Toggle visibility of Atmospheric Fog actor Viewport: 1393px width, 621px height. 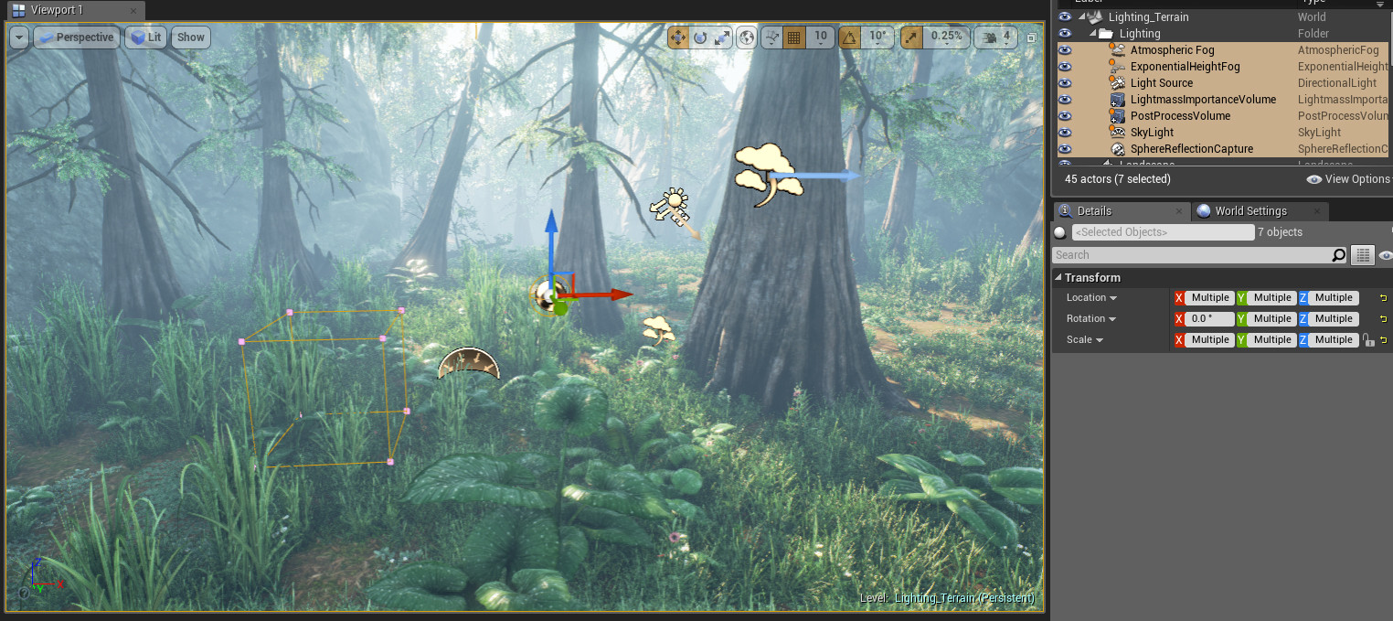pos(1064,49)
